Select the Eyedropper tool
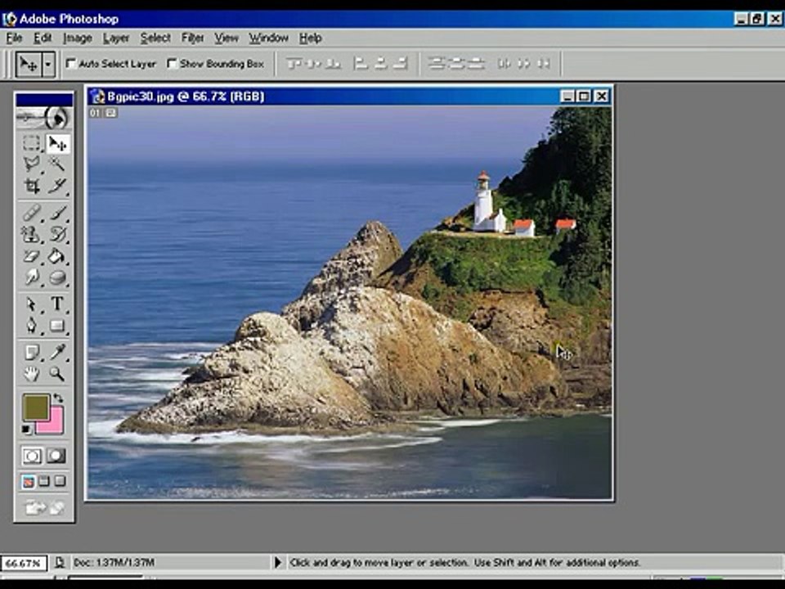 (x=57, y=352)
